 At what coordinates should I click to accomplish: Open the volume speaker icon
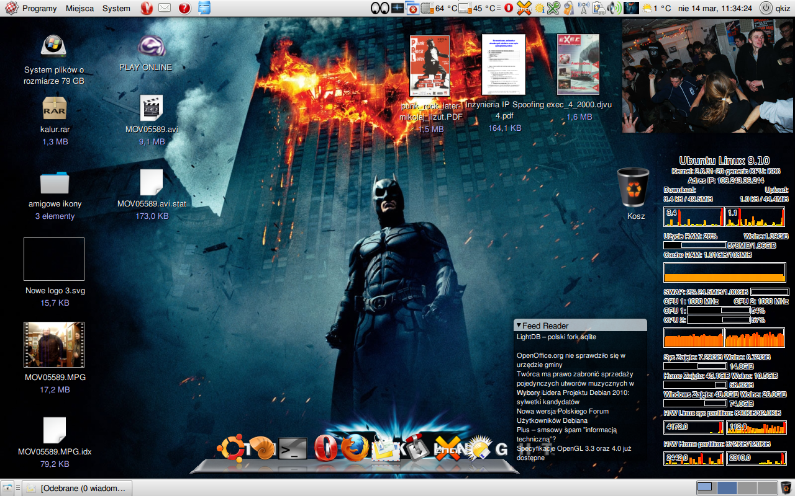click(614, 8)
